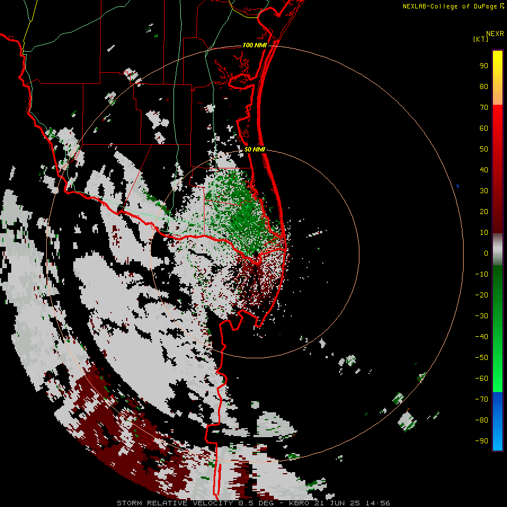Click the 30 value on the velocity scale
The width and height of the screenshot is (507, 507).
click(x=484, y=191)
